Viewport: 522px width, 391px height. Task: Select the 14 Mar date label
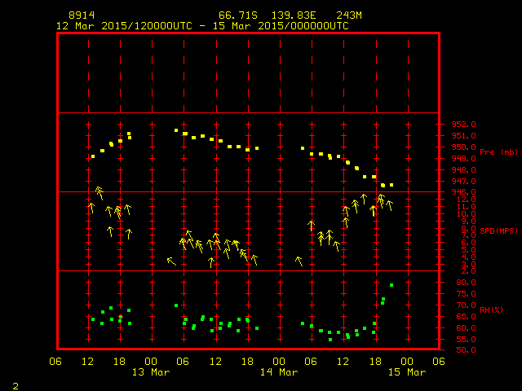279,372
